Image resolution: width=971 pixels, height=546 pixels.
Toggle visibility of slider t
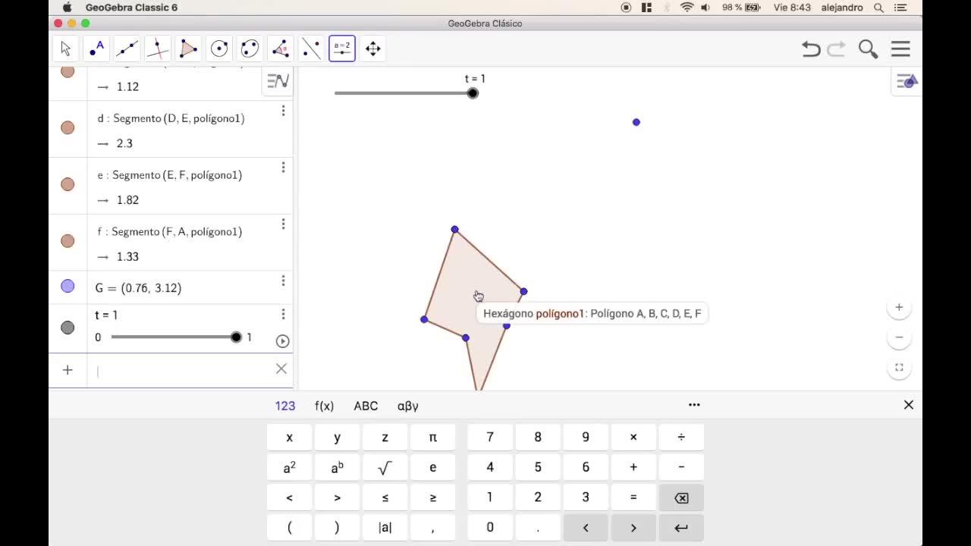pos(68,328)
